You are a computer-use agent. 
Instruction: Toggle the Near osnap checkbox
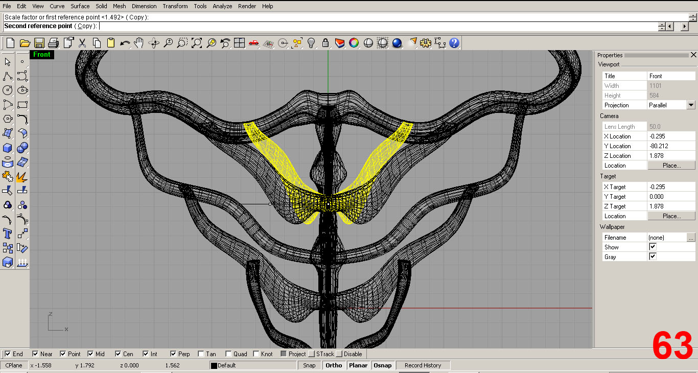pos(35,354)
